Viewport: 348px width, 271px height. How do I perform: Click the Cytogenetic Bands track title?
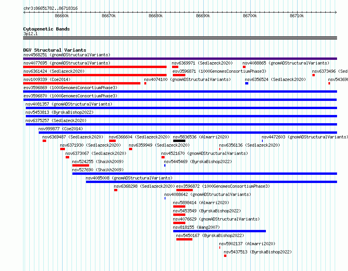coord(47,29)
